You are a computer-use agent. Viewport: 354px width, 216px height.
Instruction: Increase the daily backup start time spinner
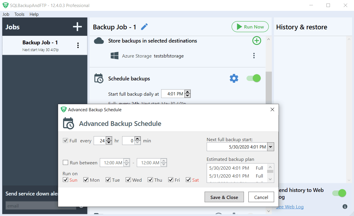point(188,92)
